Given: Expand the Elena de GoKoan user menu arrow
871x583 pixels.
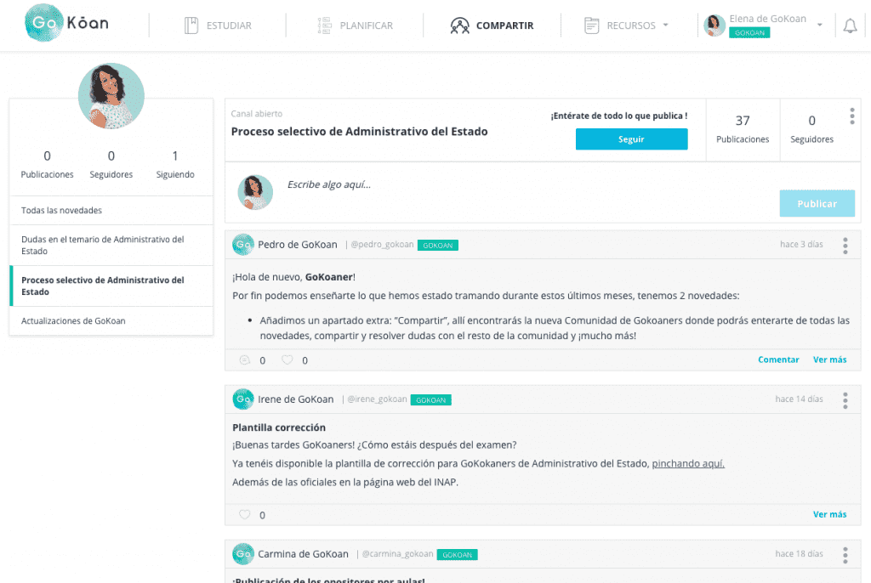Looking at the screenshot, I should tap(819, 25).
